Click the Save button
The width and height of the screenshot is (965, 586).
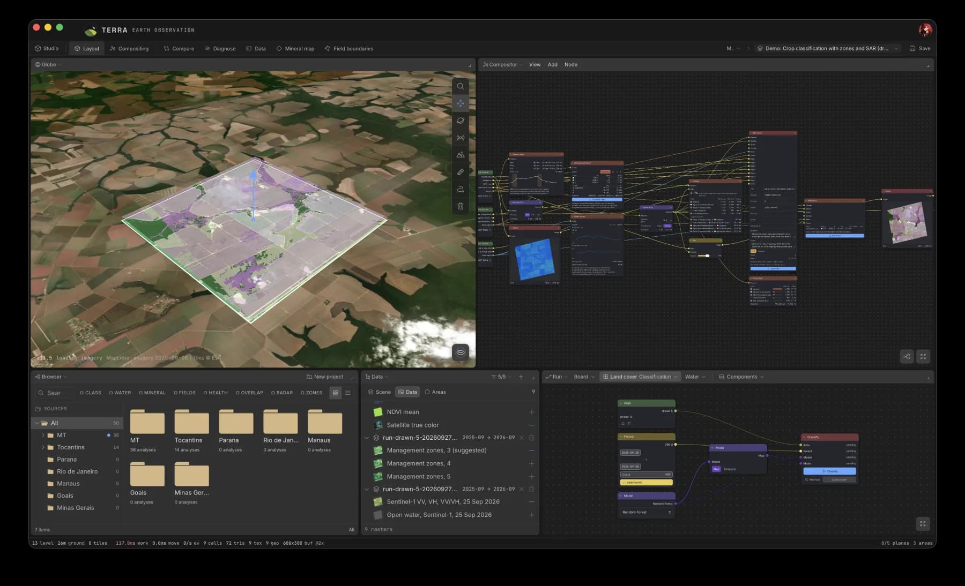click(x=920, y=49)
